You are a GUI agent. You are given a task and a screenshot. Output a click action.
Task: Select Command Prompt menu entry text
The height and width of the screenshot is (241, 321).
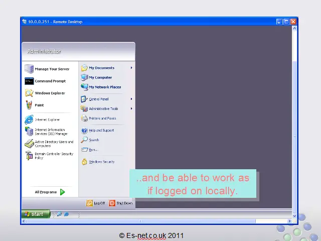pyautogui.click(x=50, y=81)
